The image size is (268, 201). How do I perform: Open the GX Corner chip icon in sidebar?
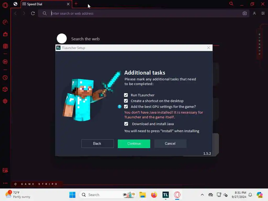click(5, 46)
